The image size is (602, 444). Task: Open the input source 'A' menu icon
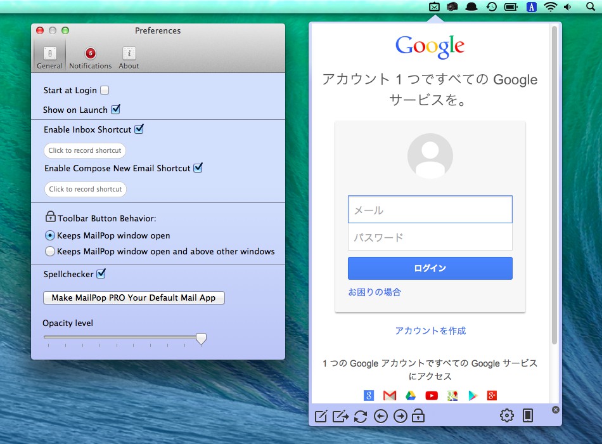coord(532,6)
